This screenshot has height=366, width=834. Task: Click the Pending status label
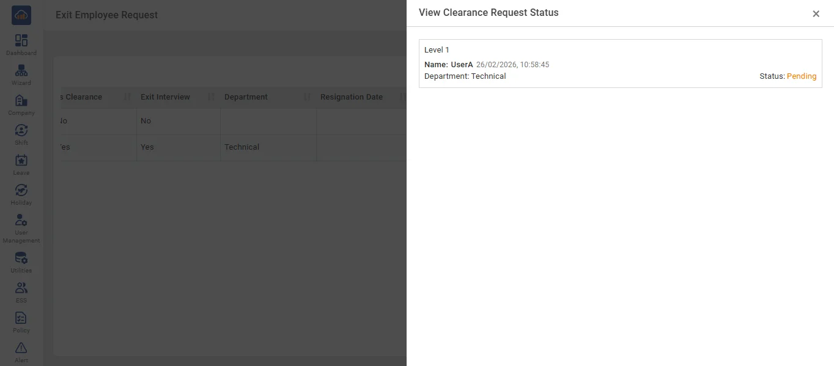pyautogui.click(x=801, y=76)
